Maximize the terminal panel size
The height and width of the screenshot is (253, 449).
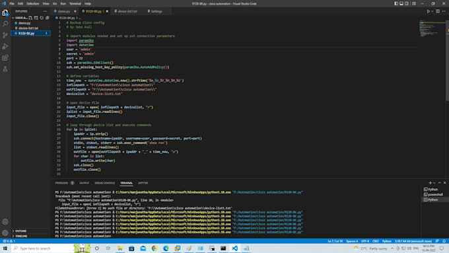tap(440, 183)
